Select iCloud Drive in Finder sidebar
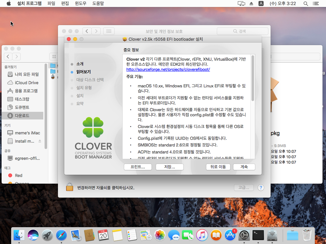Screen dimensions: 326x244 (23, 83)
